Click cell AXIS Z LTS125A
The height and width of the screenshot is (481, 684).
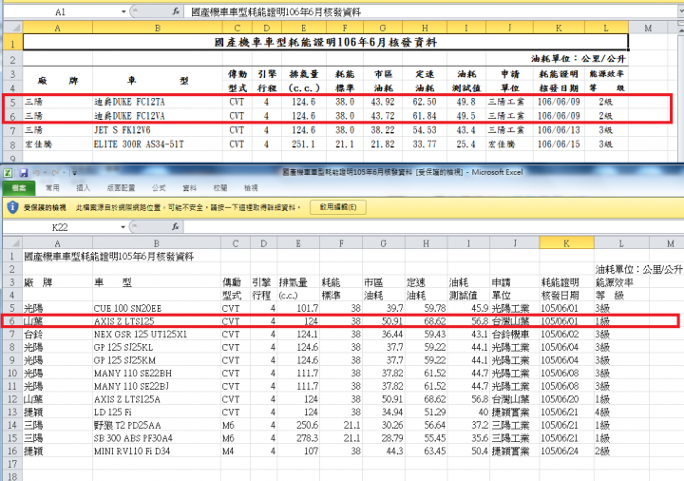click(157, 399)
